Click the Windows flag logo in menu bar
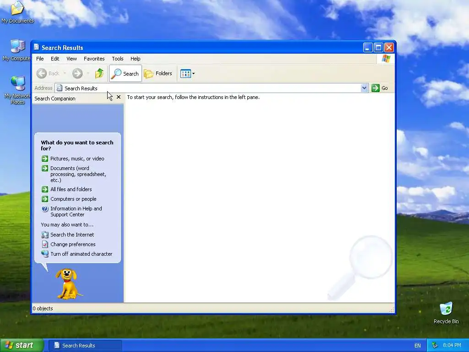The image size is (469, 352). [386, 59]
